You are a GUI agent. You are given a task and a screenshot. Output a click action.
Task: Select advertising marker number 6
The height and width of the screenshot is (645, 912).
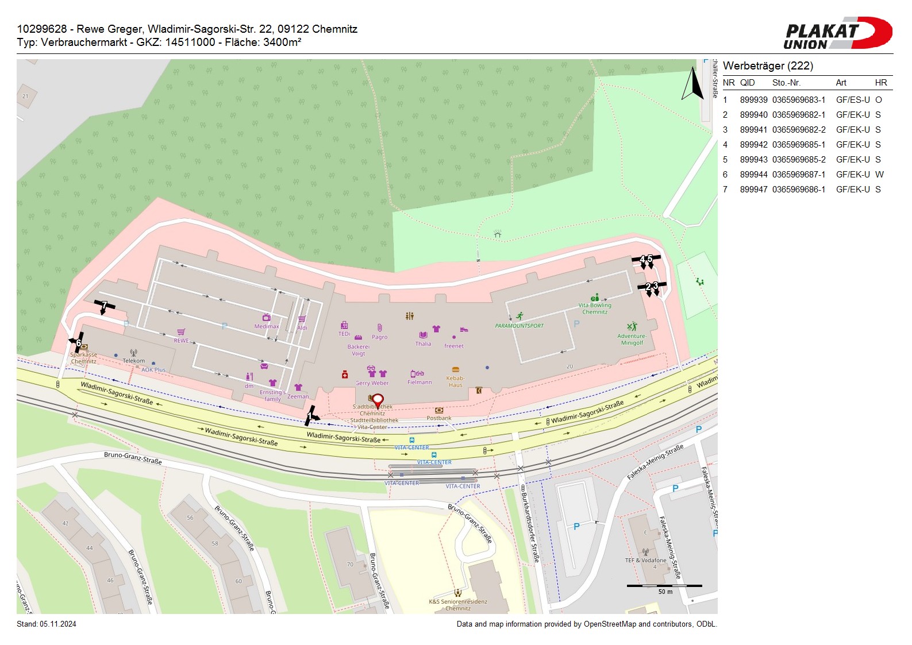tap(78, 342)
